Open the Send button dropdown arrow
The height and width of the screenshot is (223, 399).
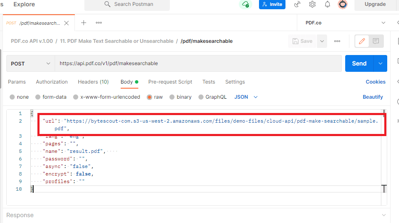[380, 63]
